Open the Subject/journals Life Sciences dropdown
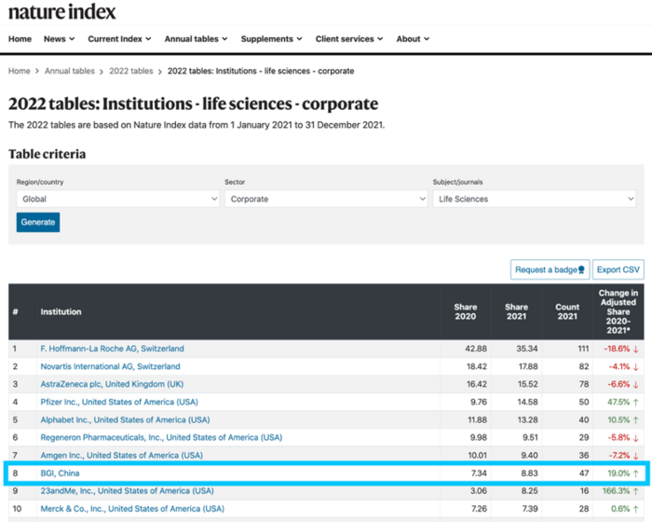Screen dimensions: 652x522 [535, 199]
